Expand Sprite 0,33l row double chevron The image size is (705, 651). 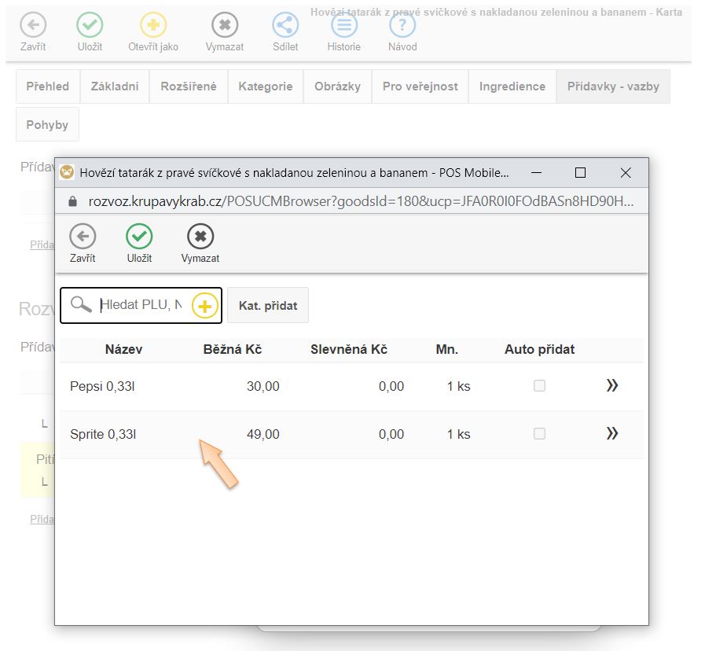pyautogui.click(x=612, y=433)
